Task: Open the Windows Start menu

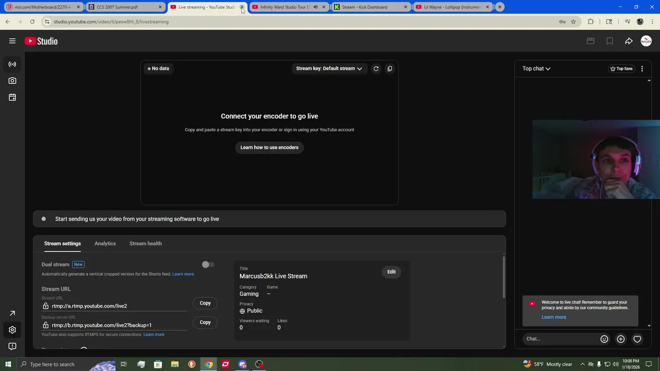Action: (x=8, y=364)
